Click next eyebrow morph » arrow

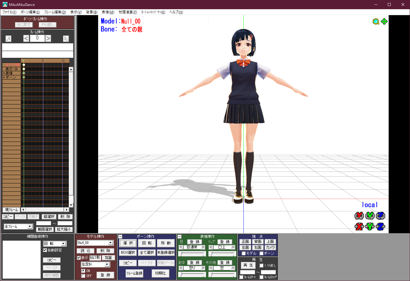(x=203, y=268)
